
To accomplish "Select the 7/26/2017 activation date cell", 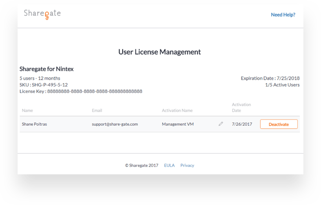I will [x=242, y=124].
